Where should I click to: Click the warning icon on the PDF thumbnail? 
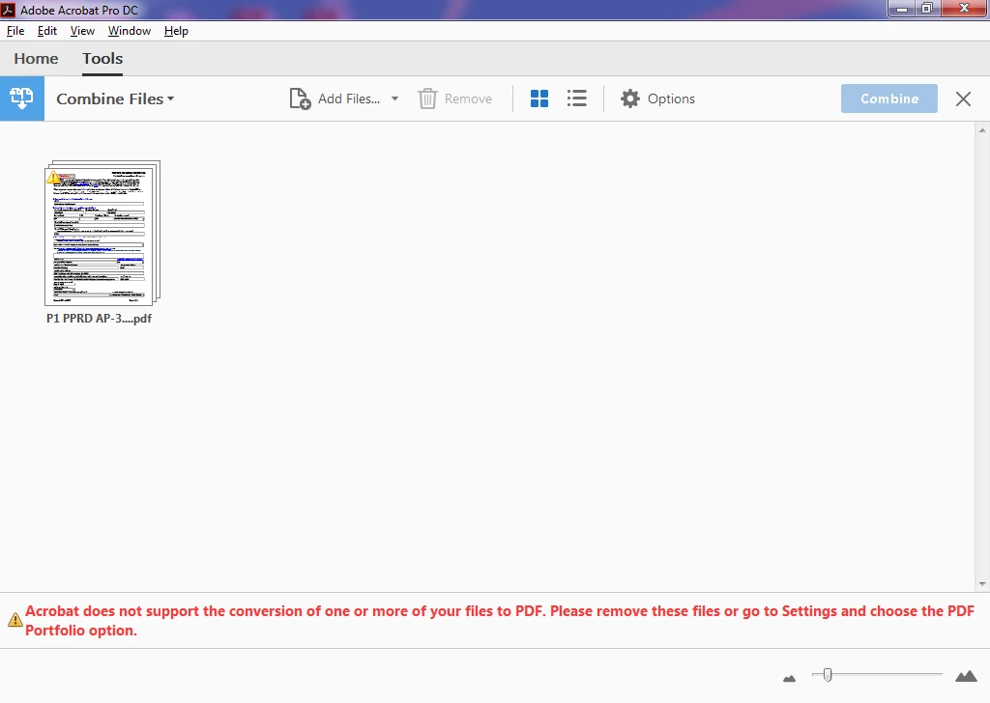pos(54,177)
